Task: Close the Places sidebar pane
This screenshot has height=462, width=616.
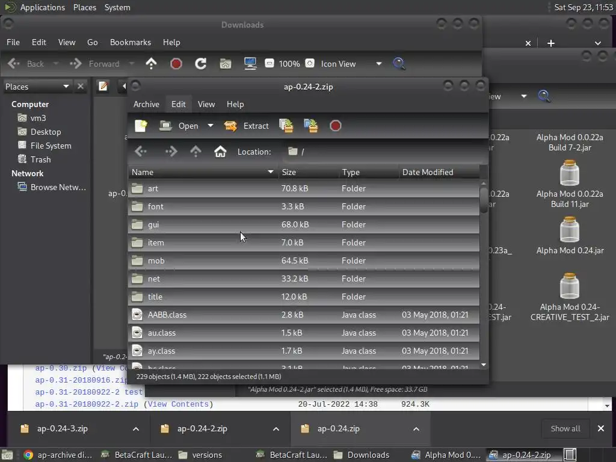Action: tap(81, 87)
